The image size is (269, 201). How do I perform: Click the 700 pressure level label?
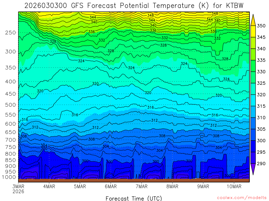coord(11,140)
